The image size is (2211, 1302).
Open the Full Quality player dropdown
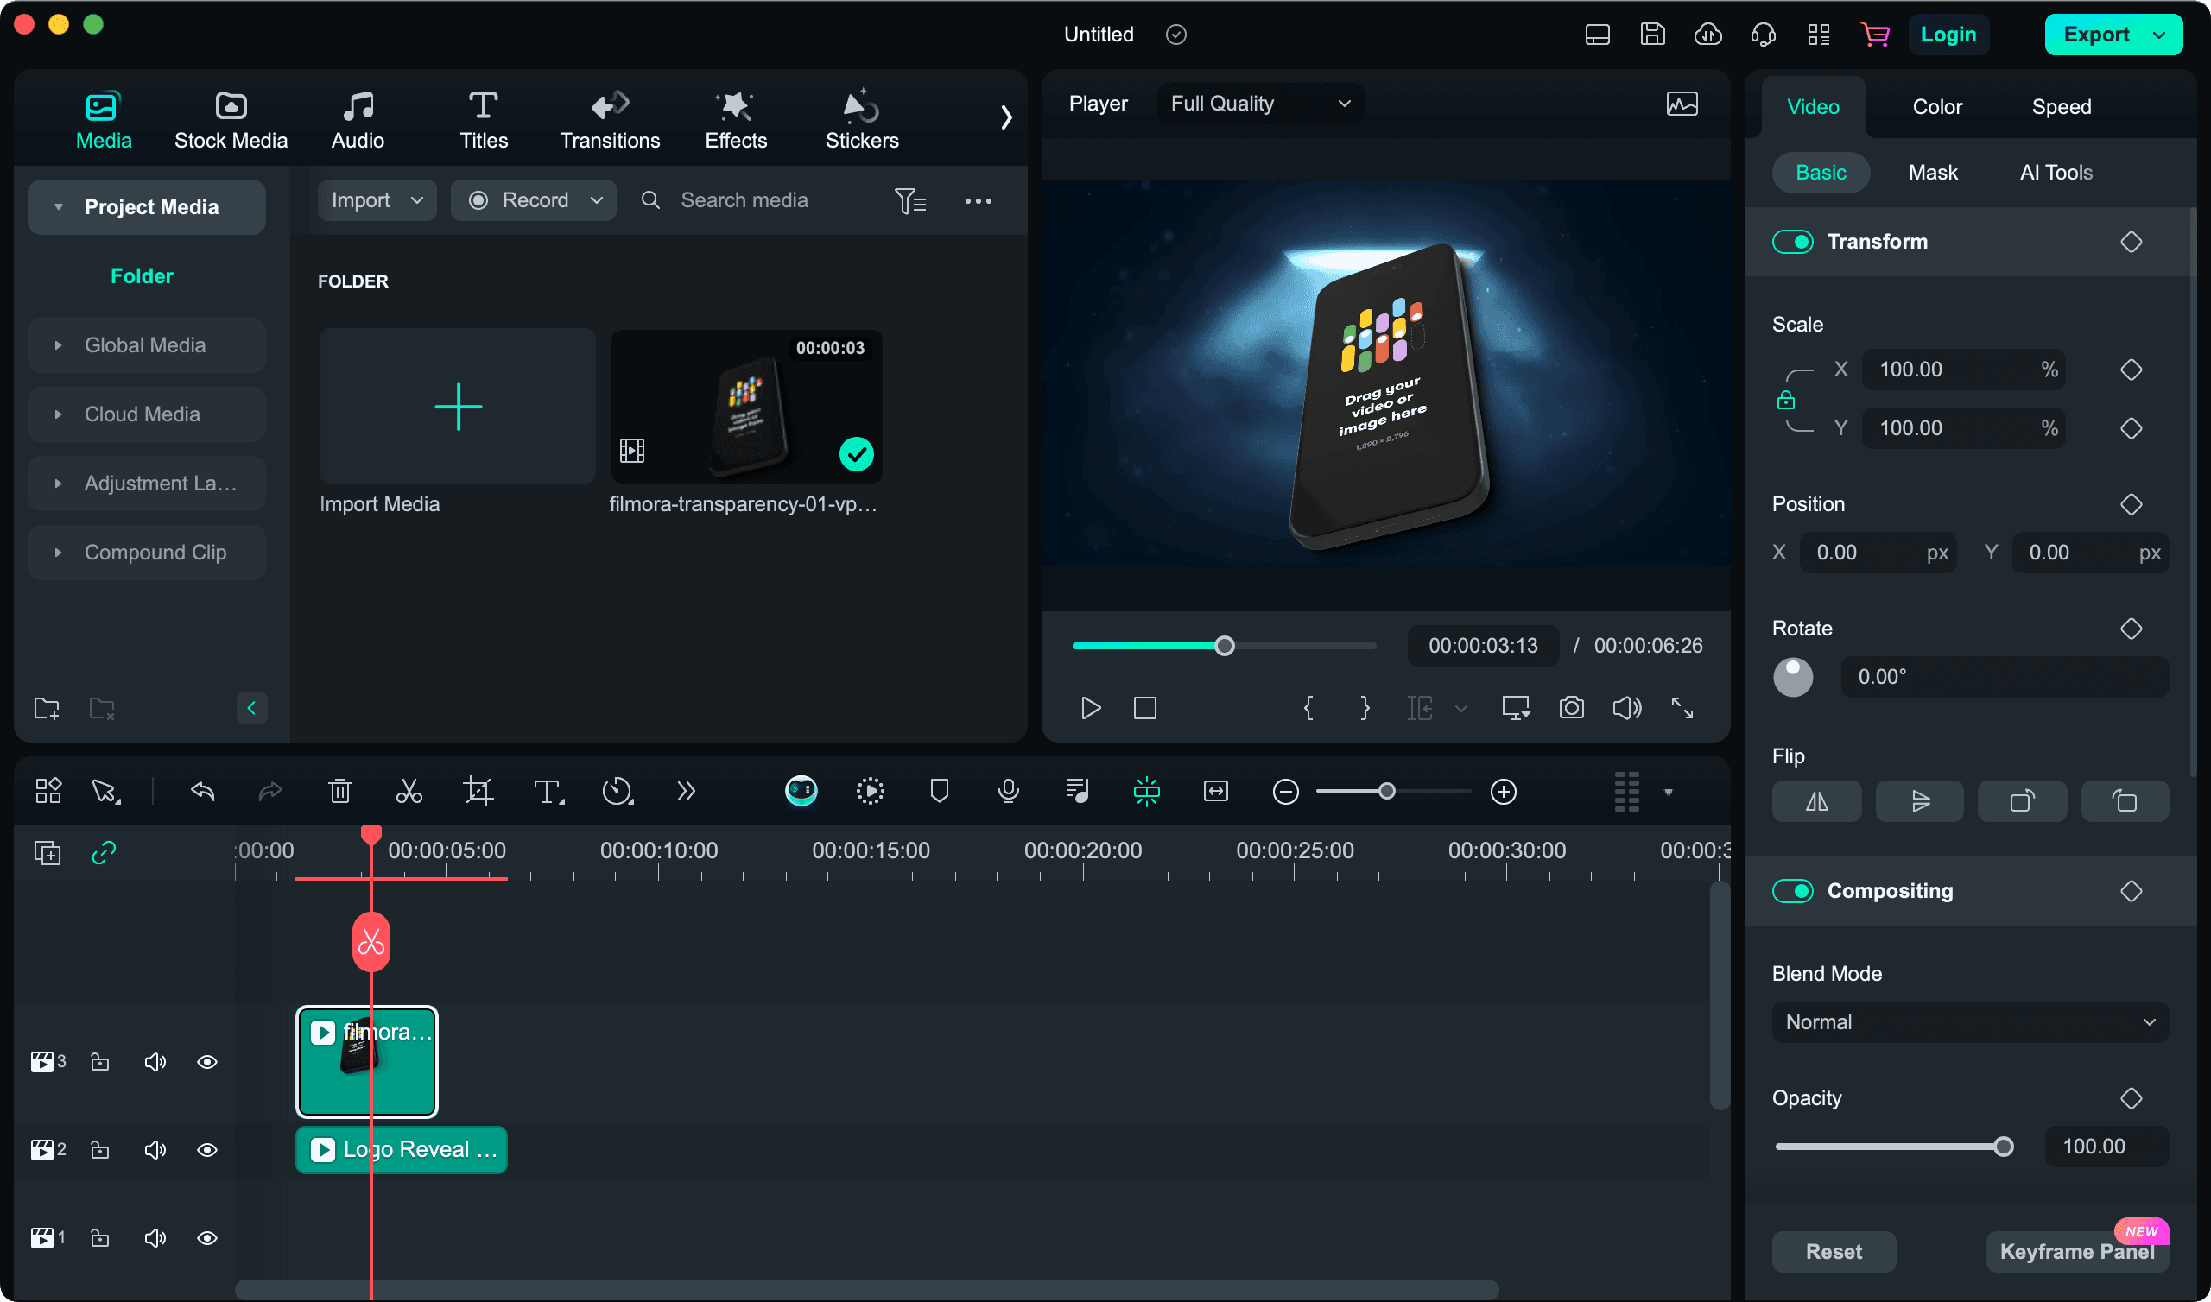(x=1259, y=103)
